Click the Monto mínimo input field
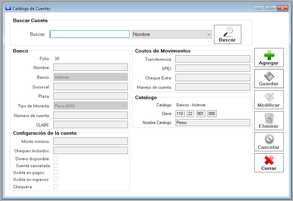The image size is (293, 201). (x=91, y=141)
